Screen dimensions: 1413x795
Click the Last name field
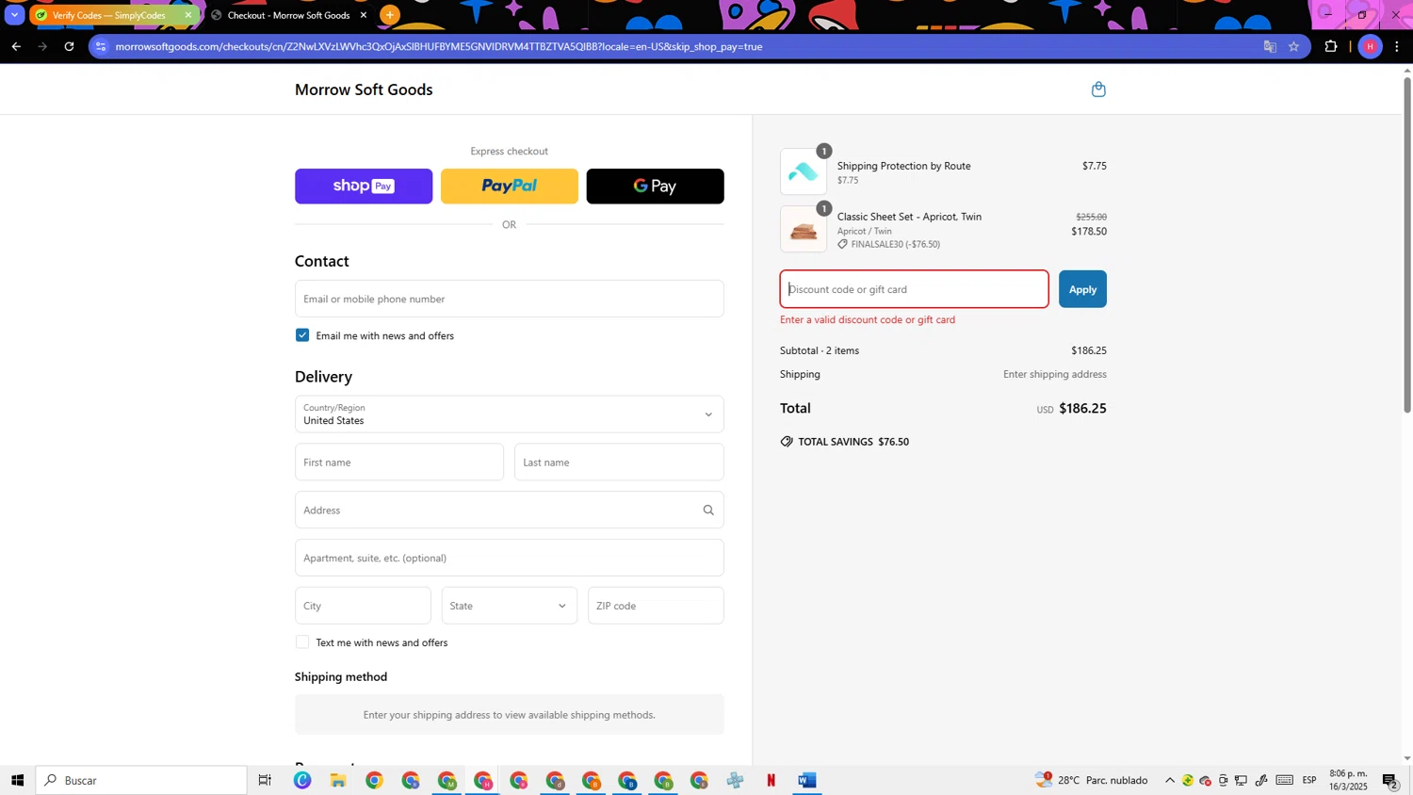(619, 462)
